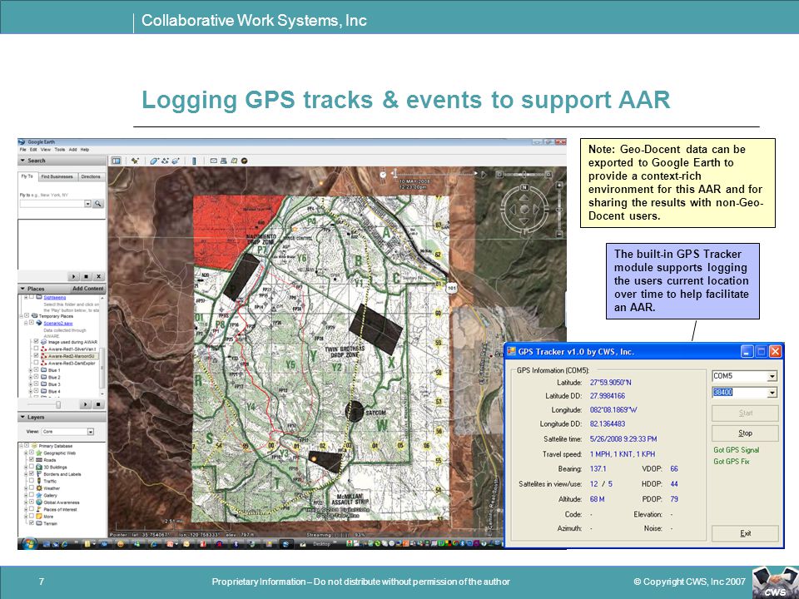Switch to Find Businesses tab

pyautogui.click(x=57, y=176)
